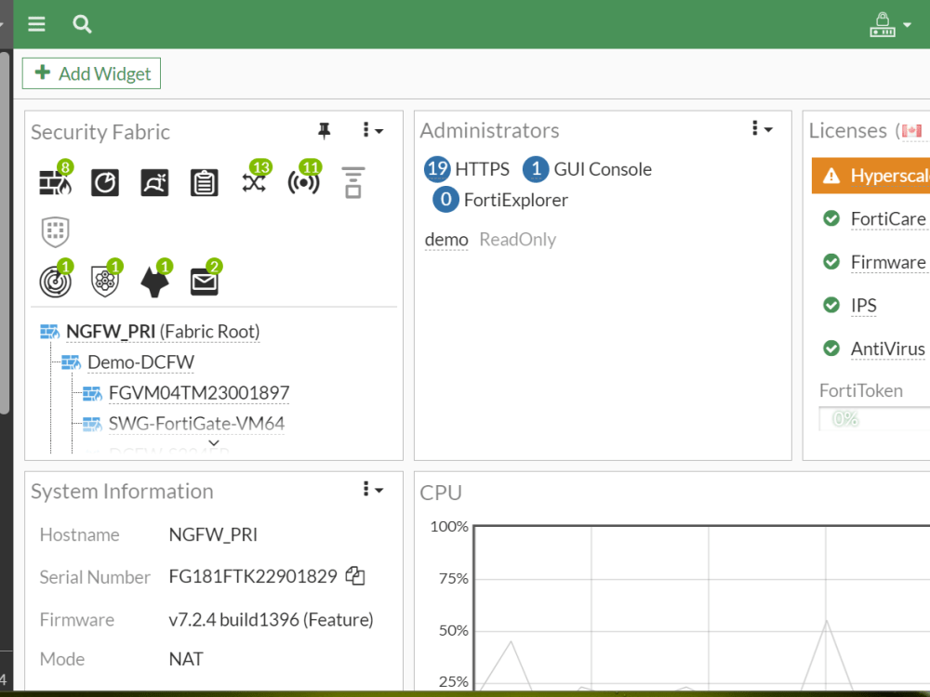Click the Firmware license entry
The image size is (930, 697).
click(888, 262)
